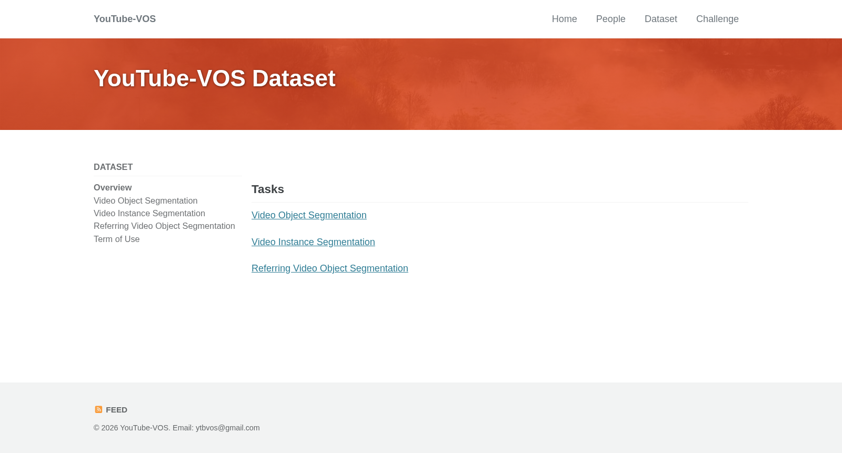Screen dimensions: 842x453
Task: Open the People menu item
Action: [x=610, y=19]
